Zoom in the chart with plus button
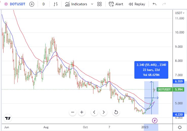 82,112
